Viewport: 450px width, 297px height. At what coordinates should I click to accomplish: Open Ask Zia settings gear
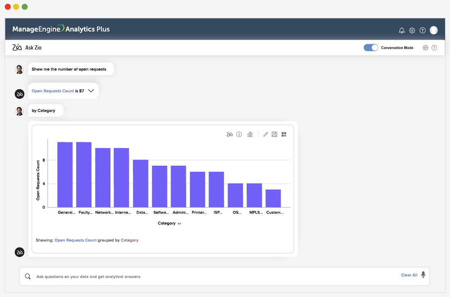(x=425, y=48)
